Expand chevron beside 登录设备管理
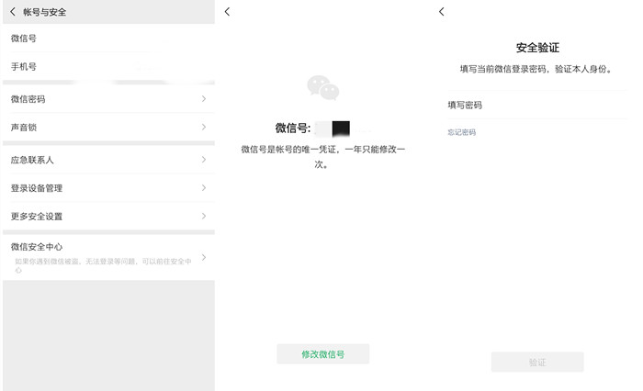The width and height of the screenshot is (643, 391). (204, 188)
